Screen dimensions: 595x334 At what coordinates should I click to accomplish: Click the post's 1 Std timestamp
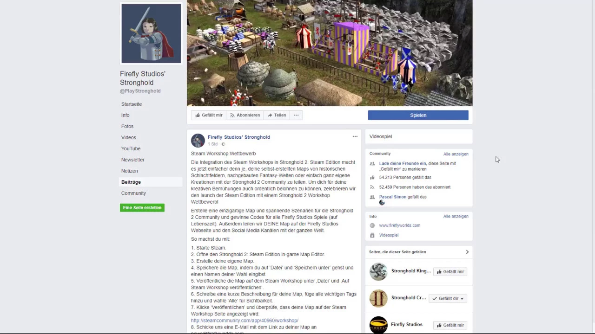click(213, 144)
